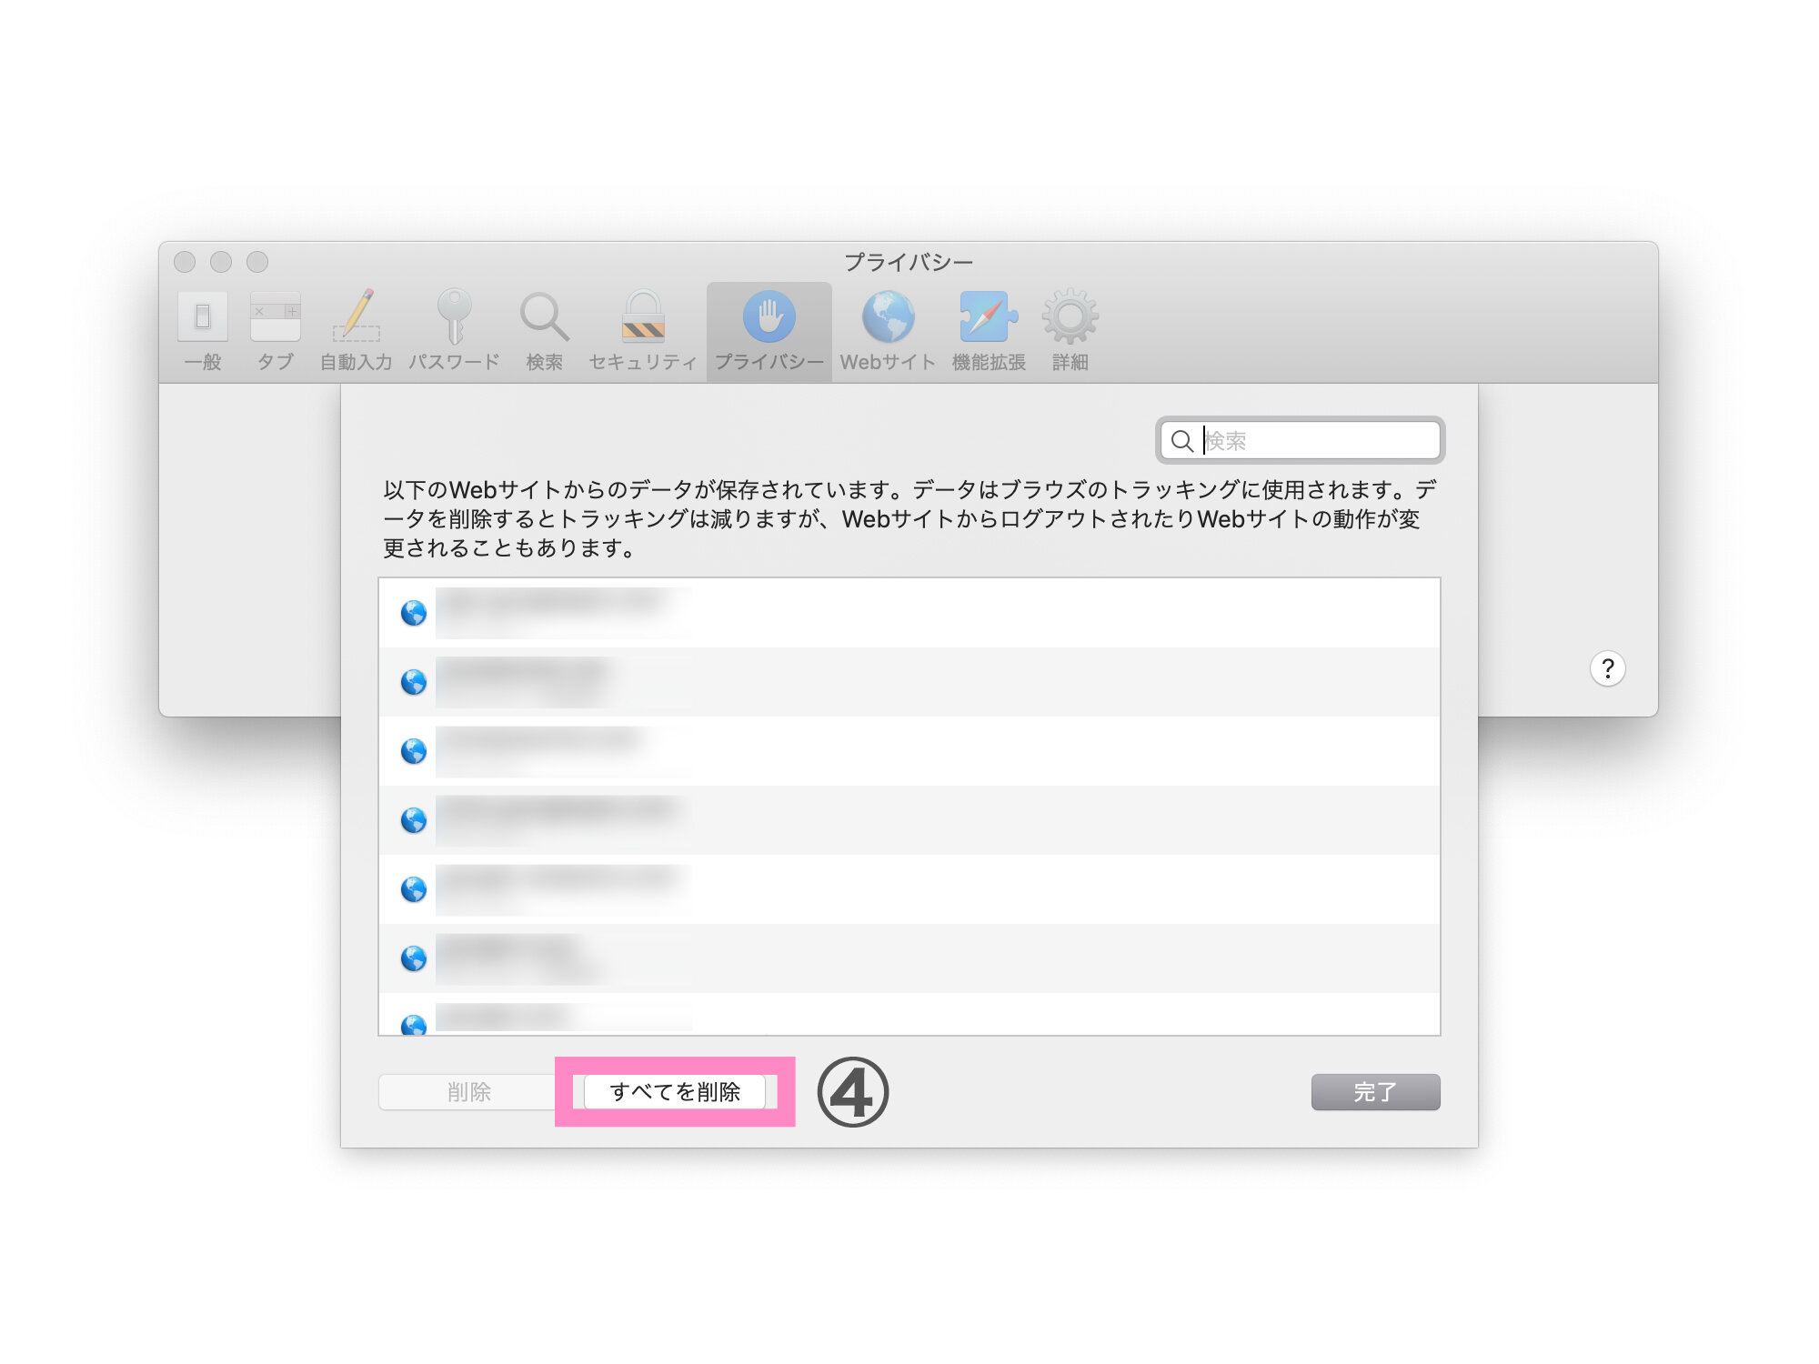Open the 詳細 (Advanced) gear icon
The width and height of the screenshot is (1819, 1364).
(1070, 317)
